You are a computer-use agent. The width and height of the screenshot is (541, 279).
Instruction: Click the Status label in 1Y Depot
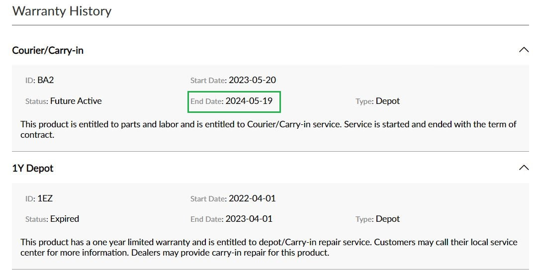click(x=37, y=219)
